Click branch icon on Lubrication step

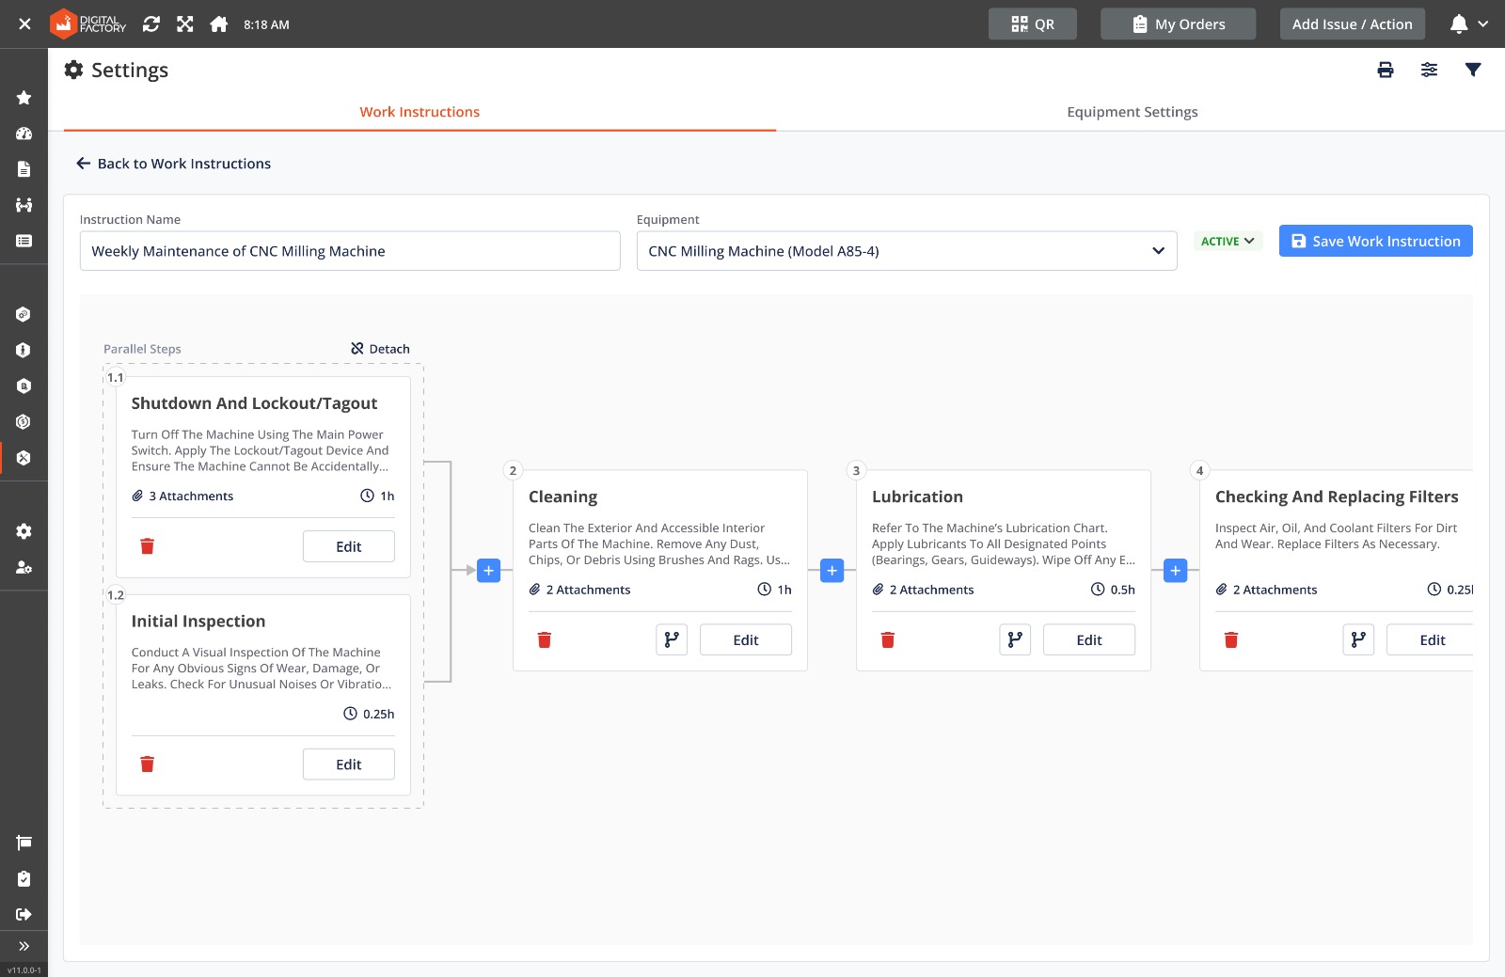pyautogui.click(x=1015, y=640)
